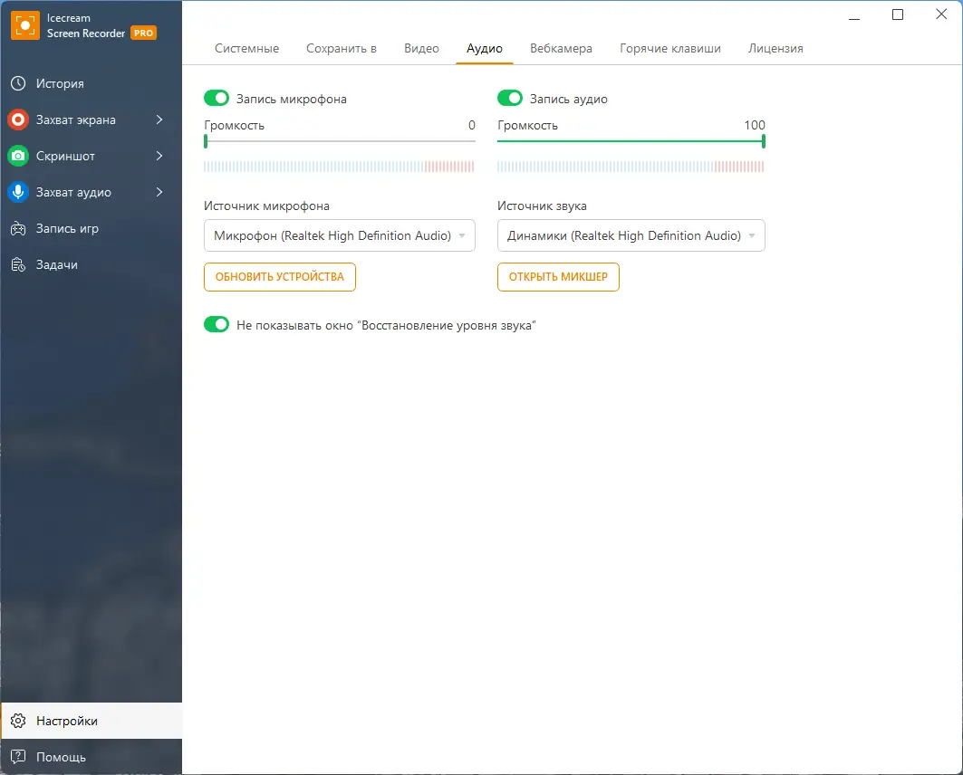This screenshot has height=775, width=963.
Task: Click the audio volume value 100
Action: 755,125
